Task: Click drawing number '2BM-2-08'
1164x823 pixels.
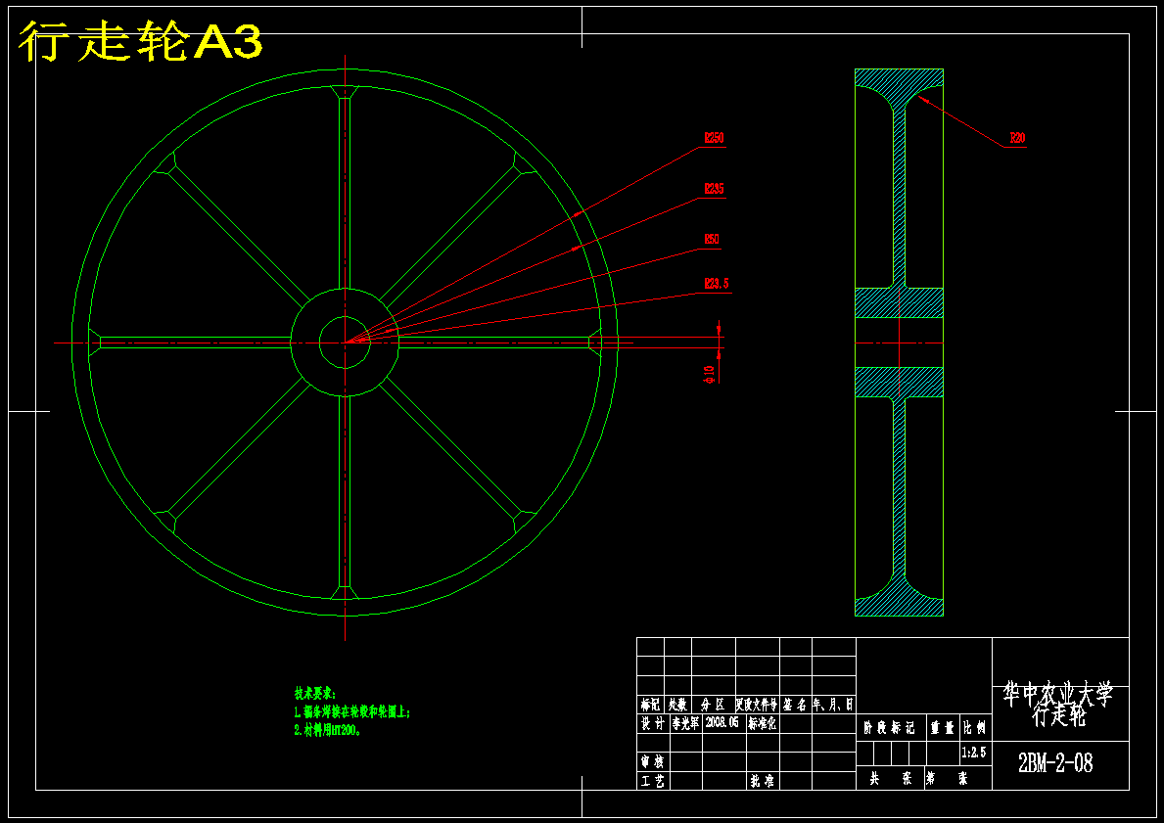Action: click(x=1055, y=763)
